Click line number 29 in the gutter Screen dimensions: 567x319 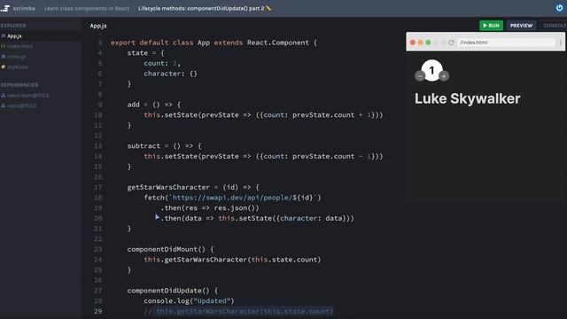pos(98,311)
